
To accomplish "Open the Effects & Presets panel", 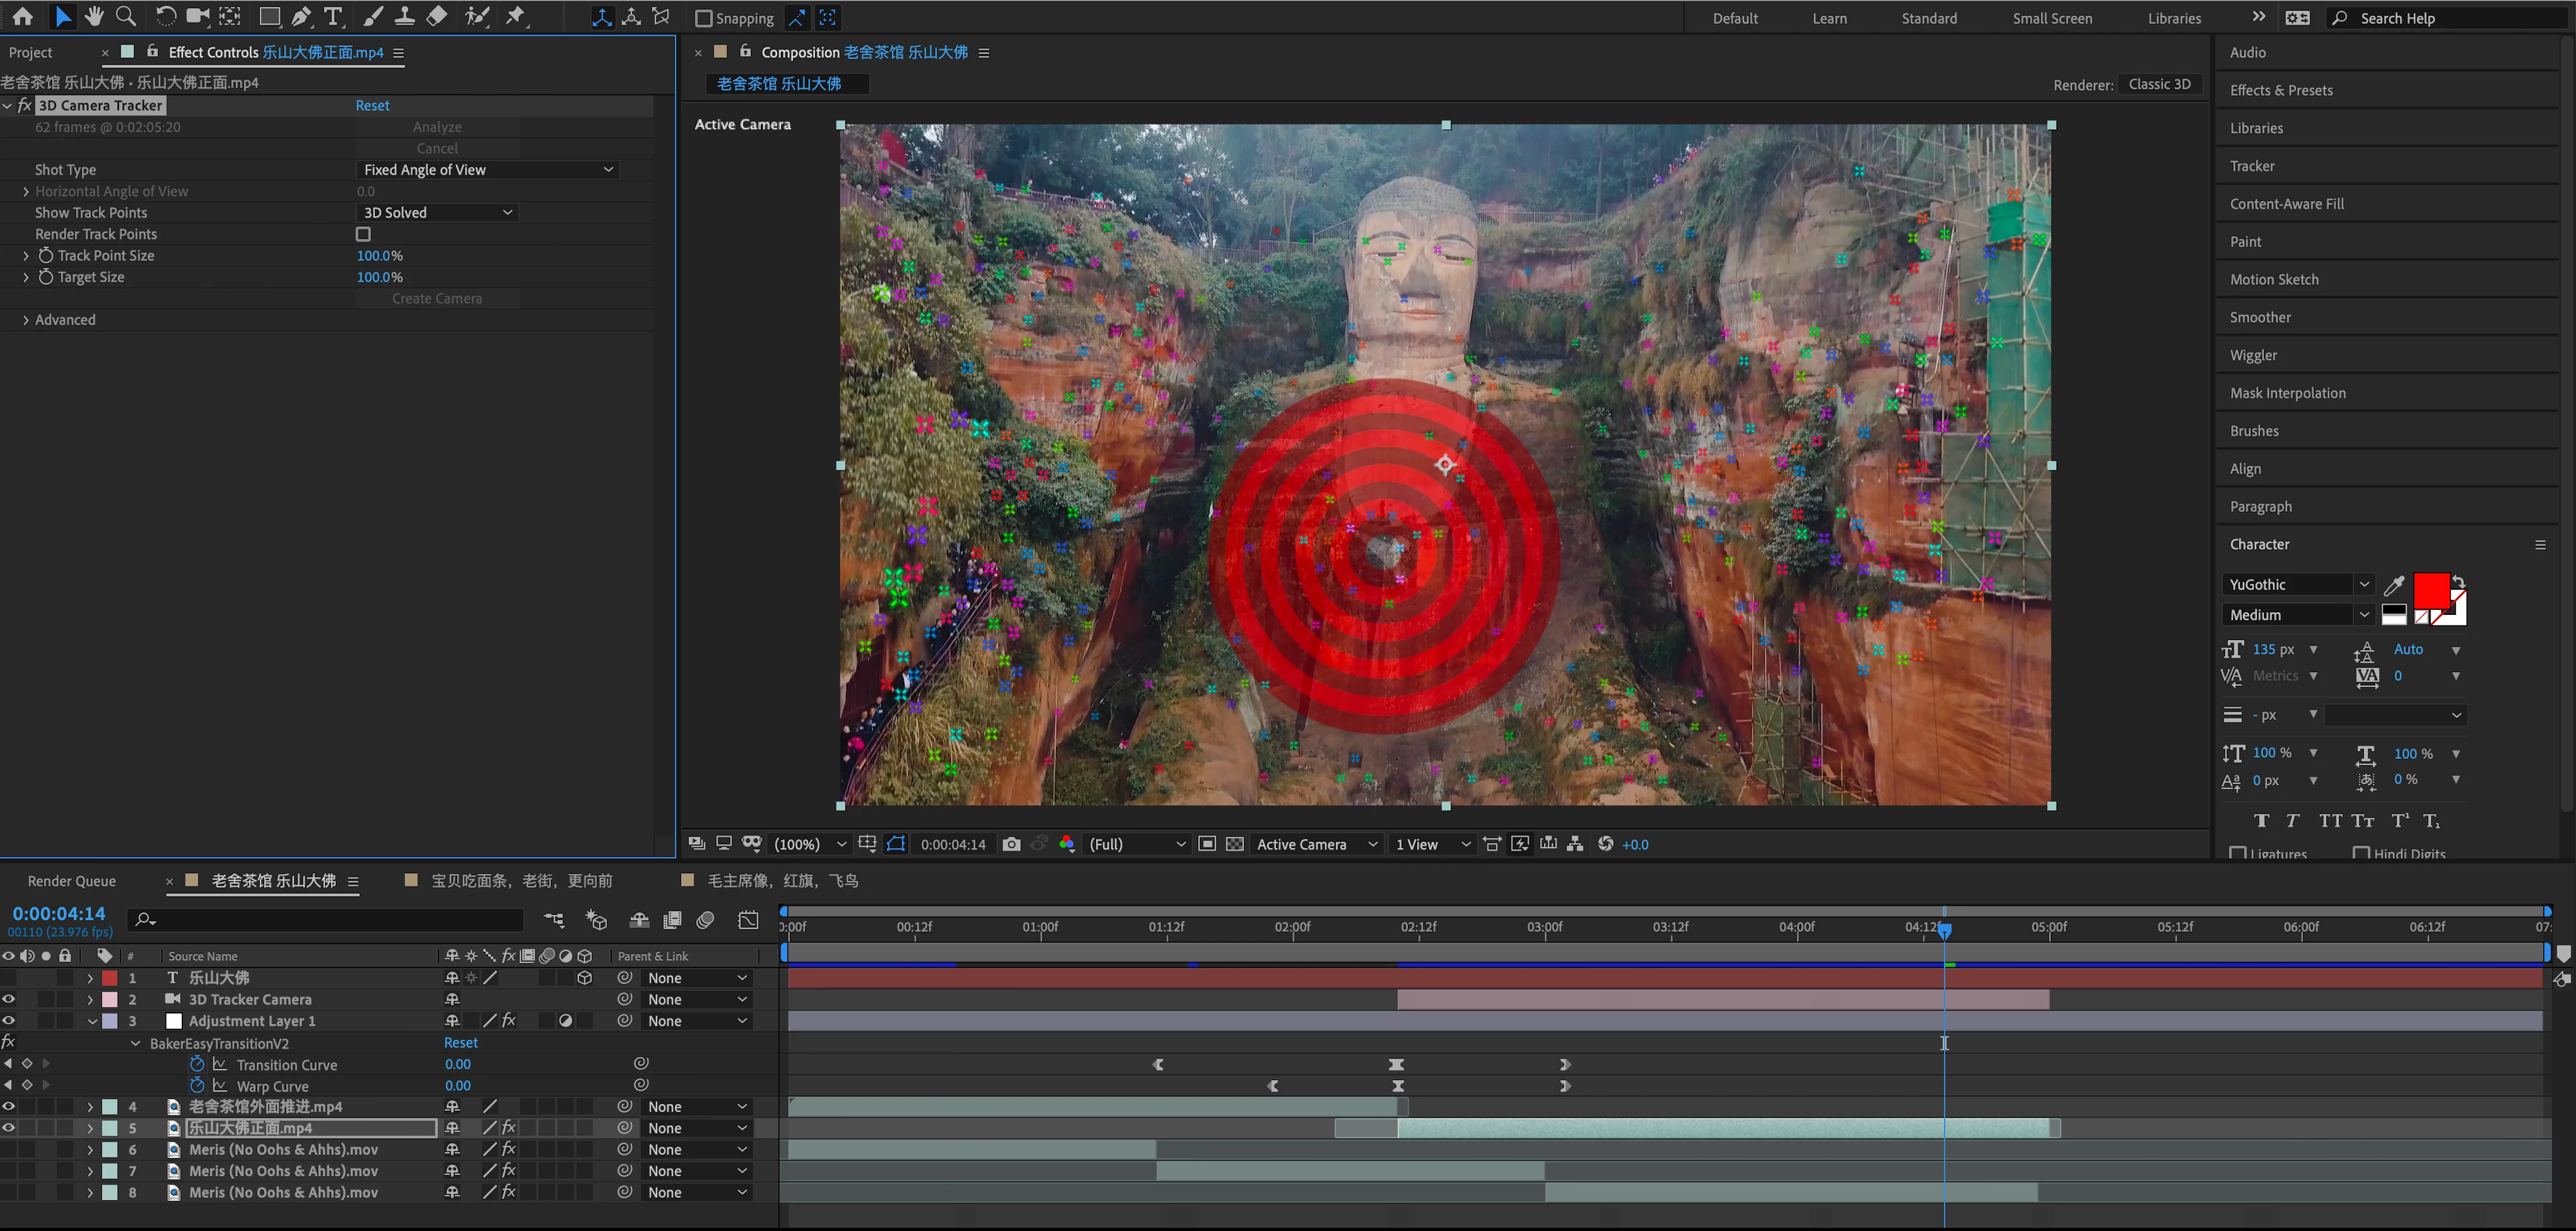I will tap(2280, 90).
